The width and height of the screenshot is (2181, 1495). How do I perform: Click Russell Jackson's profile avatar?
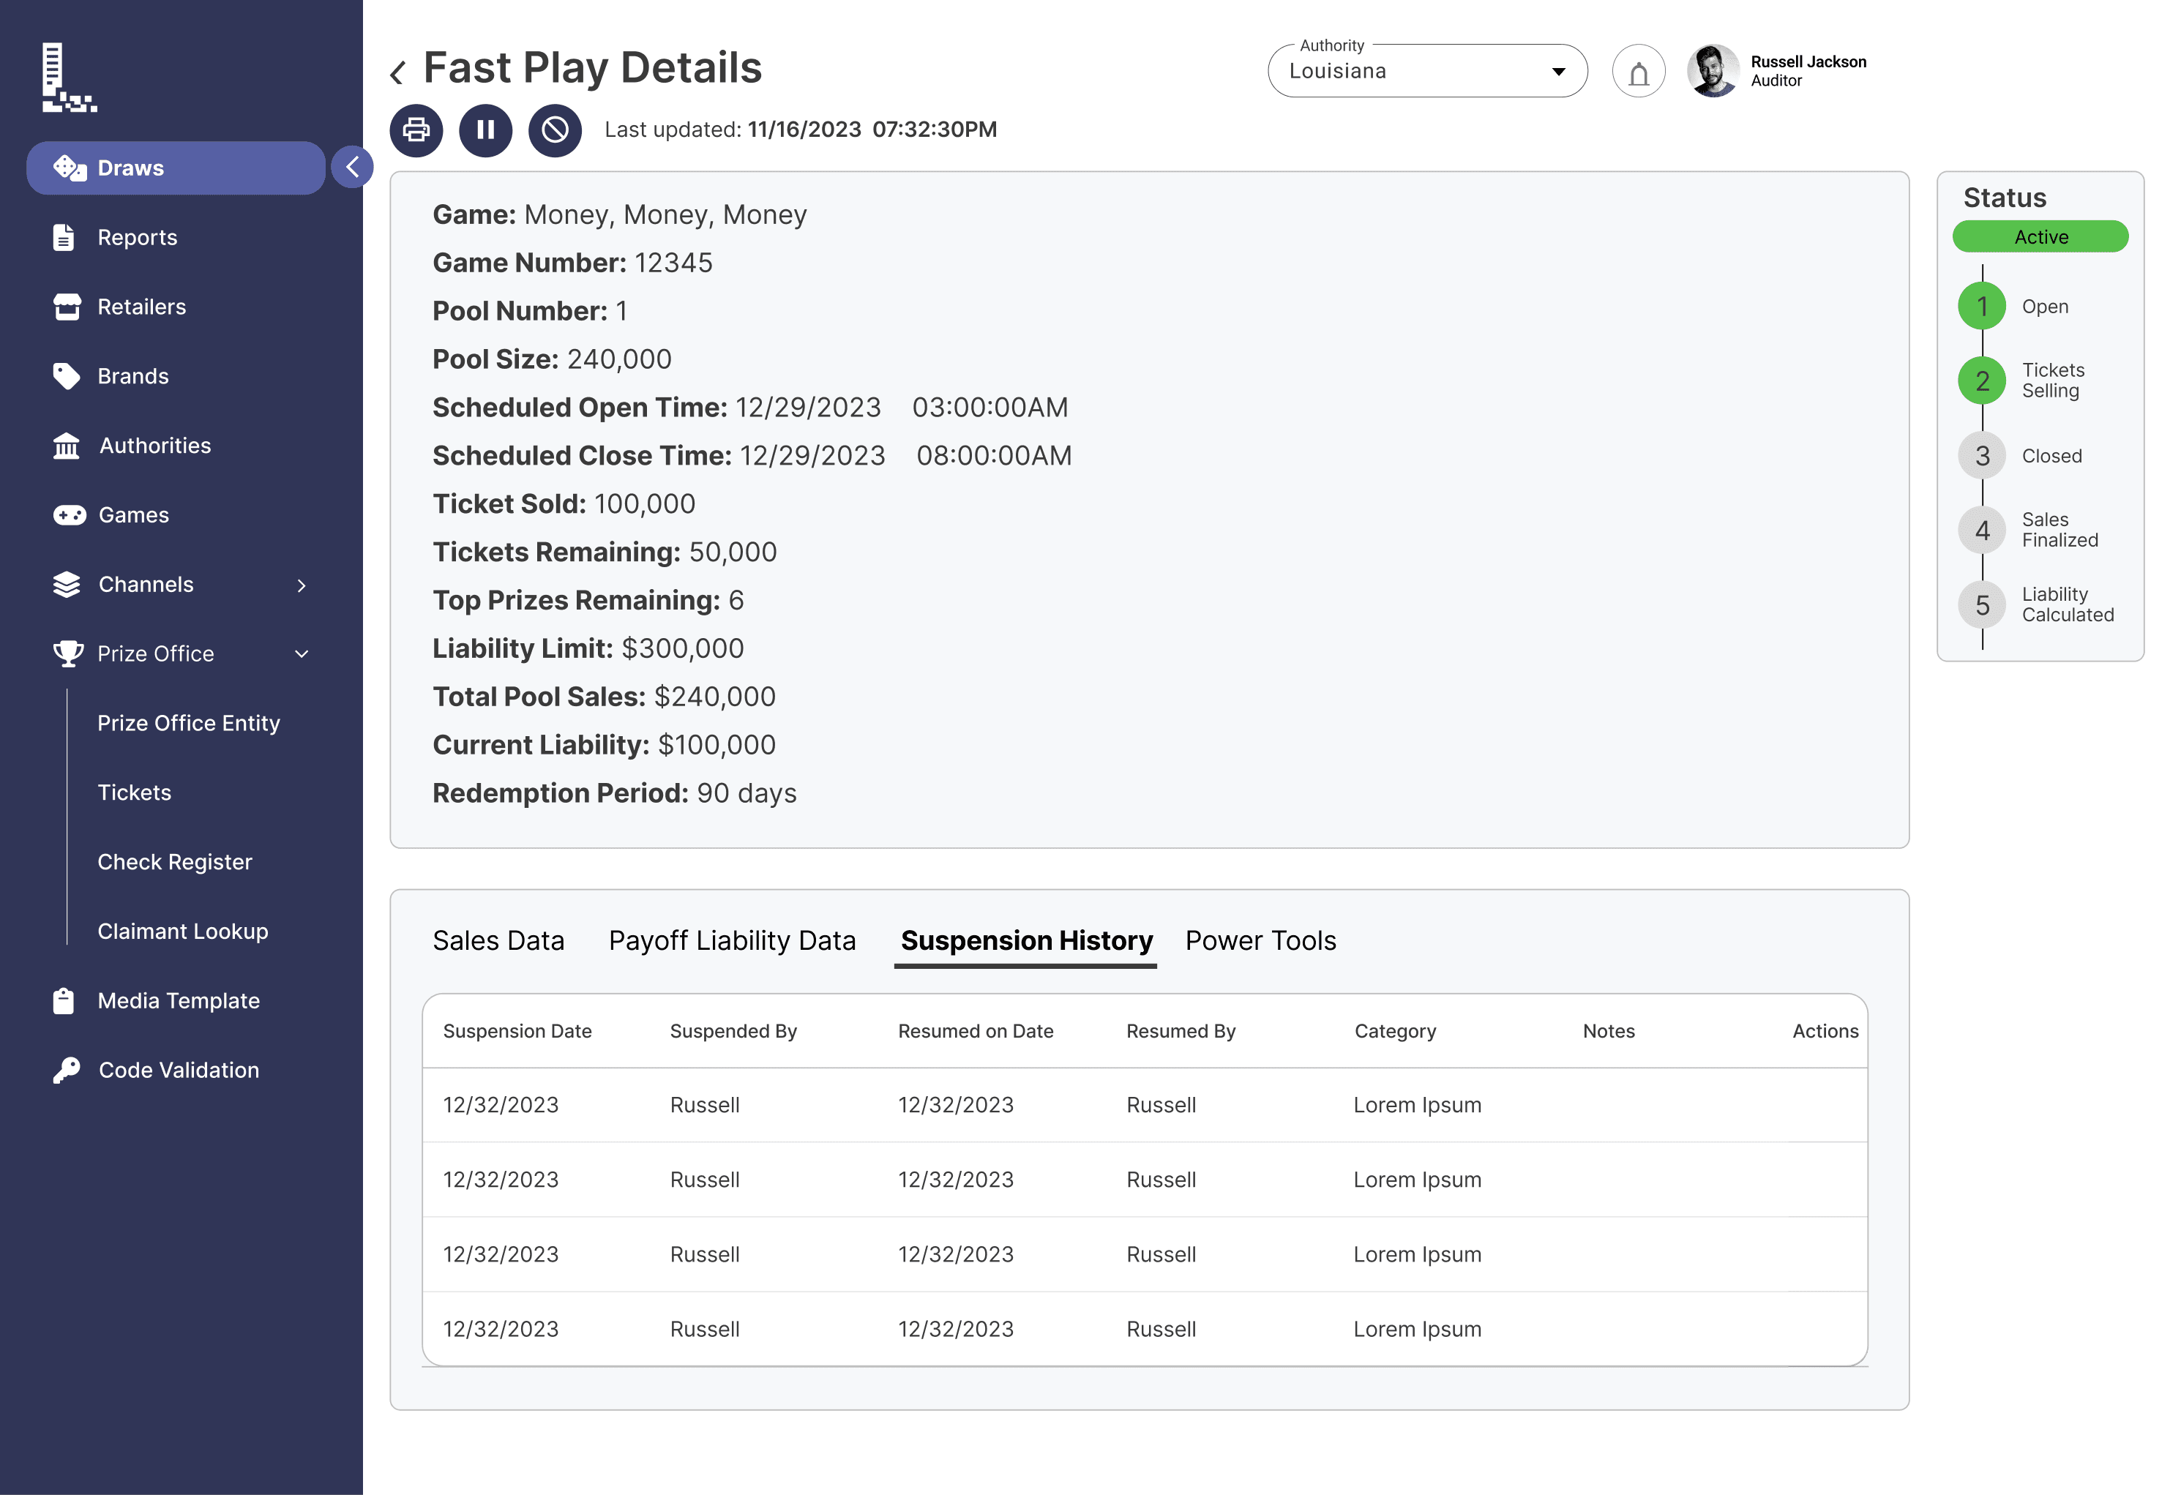click(x=1712, y=71)
